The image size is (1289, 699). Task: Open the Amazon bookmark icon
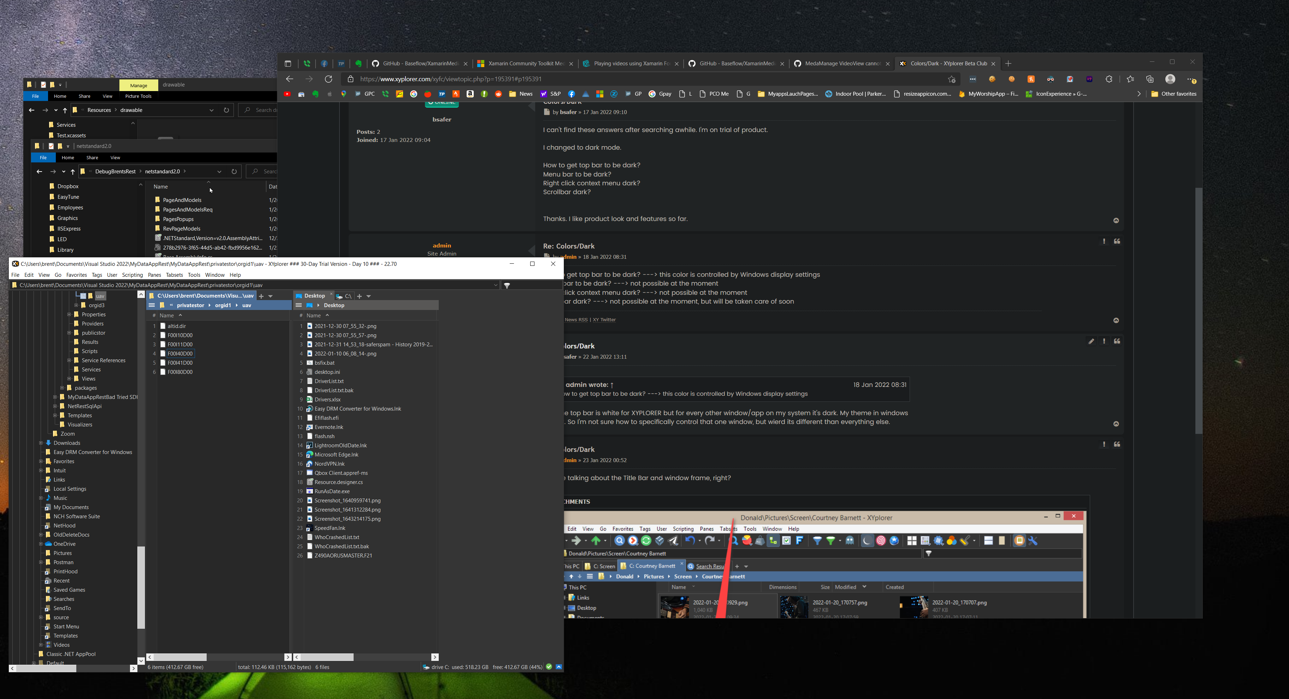point(470,94)
